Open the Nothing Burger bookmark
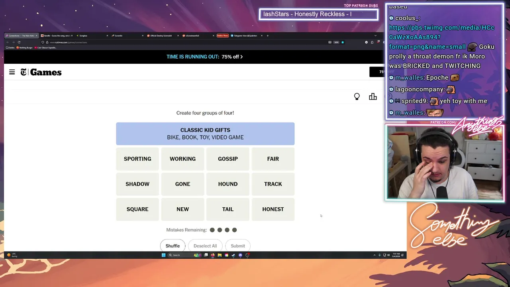Screen dimensions: 510x287 [25, 47]
